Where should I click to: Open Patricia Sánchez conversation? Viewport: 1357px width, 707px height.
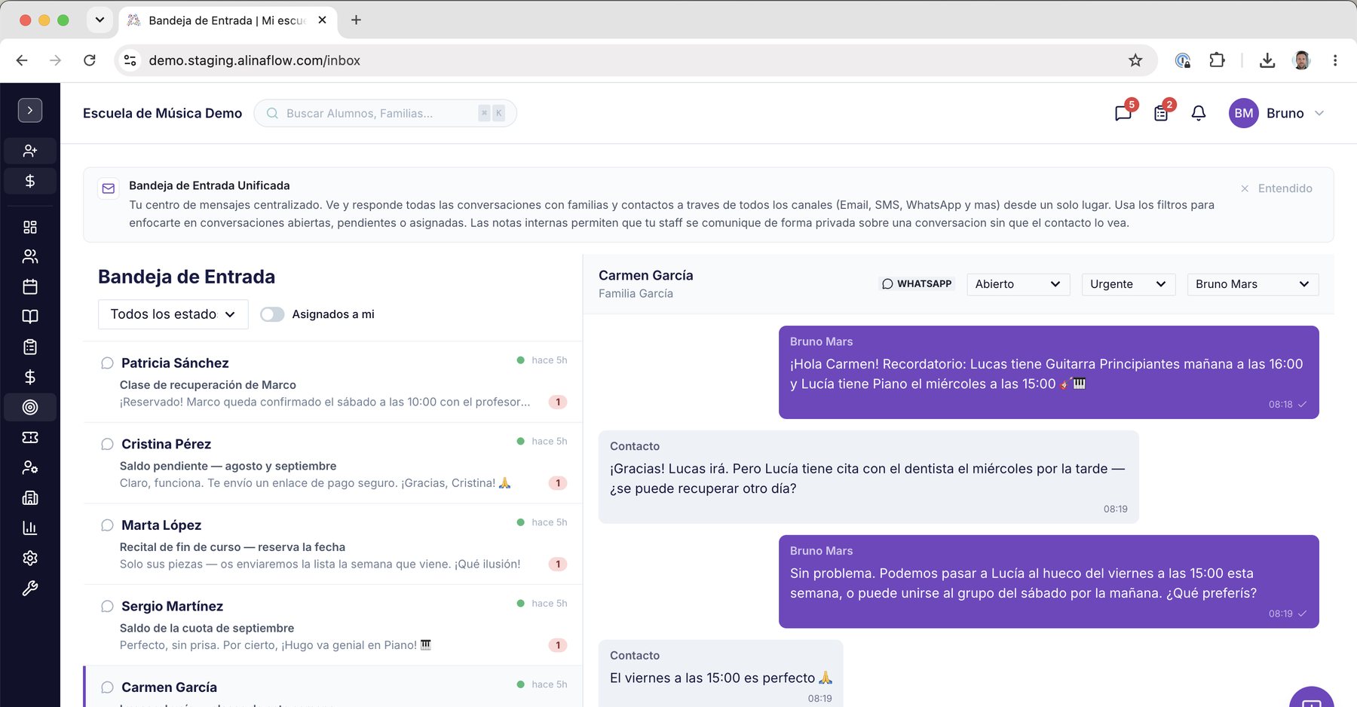(x=332, y=382)
